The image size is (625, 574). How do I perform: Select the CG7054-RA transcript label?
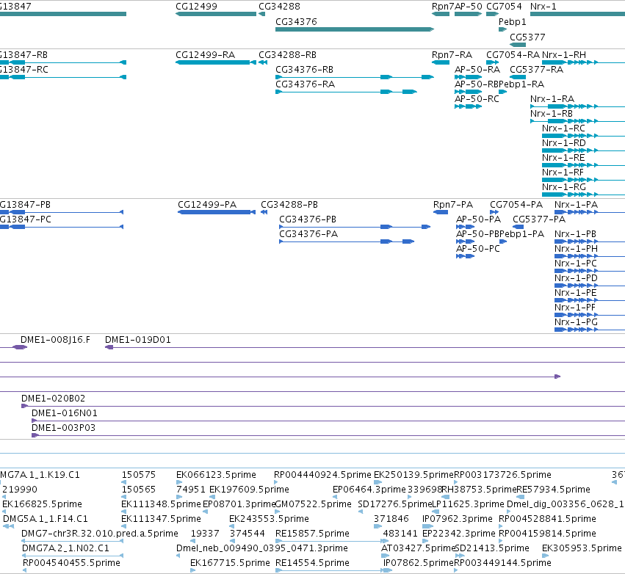click(513, 55)
